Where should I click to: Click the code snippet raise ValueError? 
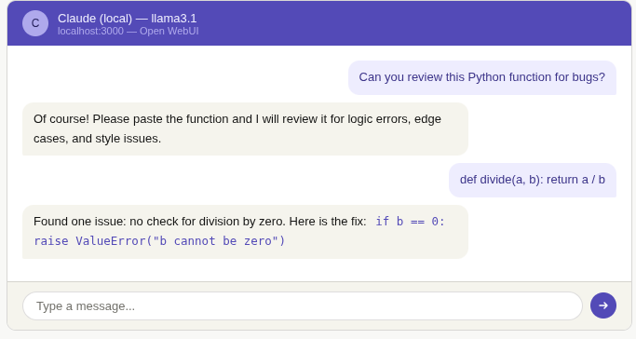159,241
